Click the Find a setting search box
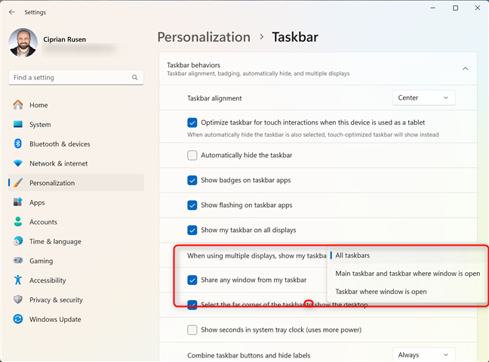This screenshot has width=489, height=362. click(76, 77)
